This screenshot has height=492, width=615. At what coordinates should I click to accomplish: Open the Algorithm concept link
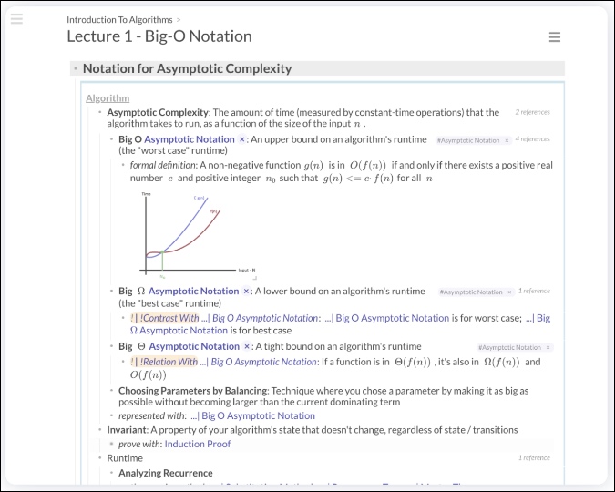click(108, 98)
